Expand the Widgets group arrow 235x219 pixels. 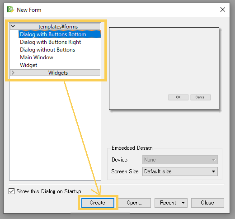13,72
